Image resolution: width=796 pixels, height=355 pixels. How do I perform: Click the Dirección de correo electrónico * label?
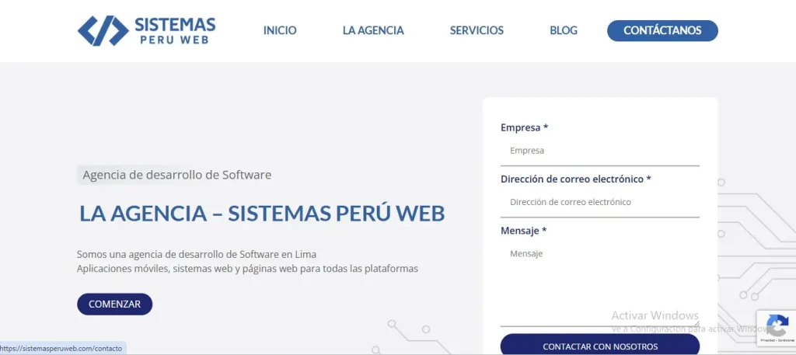576,179
